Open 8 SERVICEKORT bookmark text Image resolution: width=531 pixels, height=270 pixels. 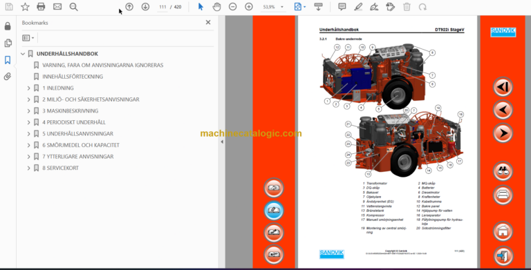pos(60,168)
